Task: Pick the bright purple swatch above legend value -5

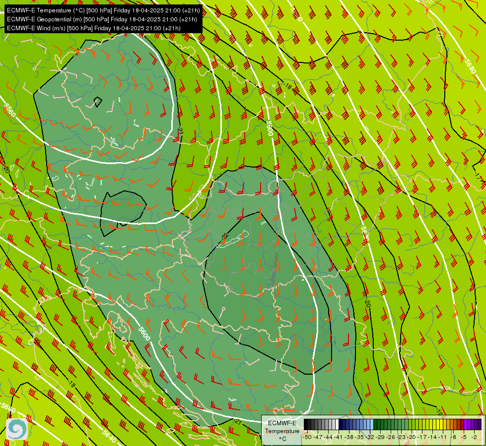Action: point(466,424)
